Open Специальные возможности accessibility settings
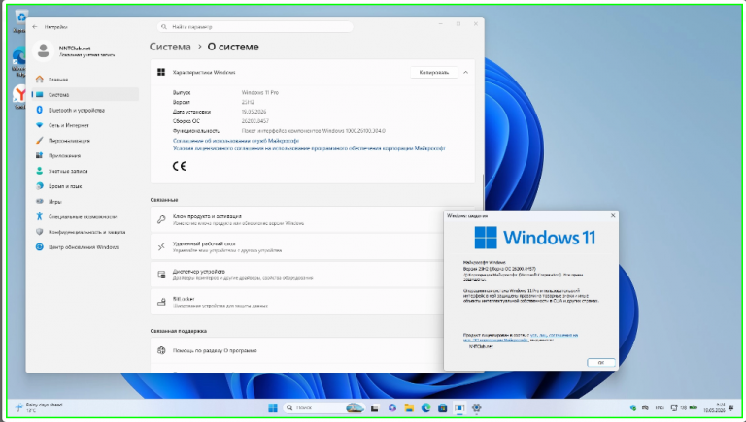 pos(85,216)
